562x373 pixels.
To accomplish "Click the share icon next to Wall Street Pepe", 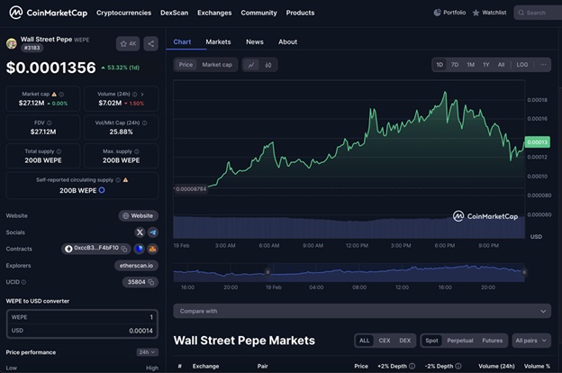I will [x=150, y=43].
